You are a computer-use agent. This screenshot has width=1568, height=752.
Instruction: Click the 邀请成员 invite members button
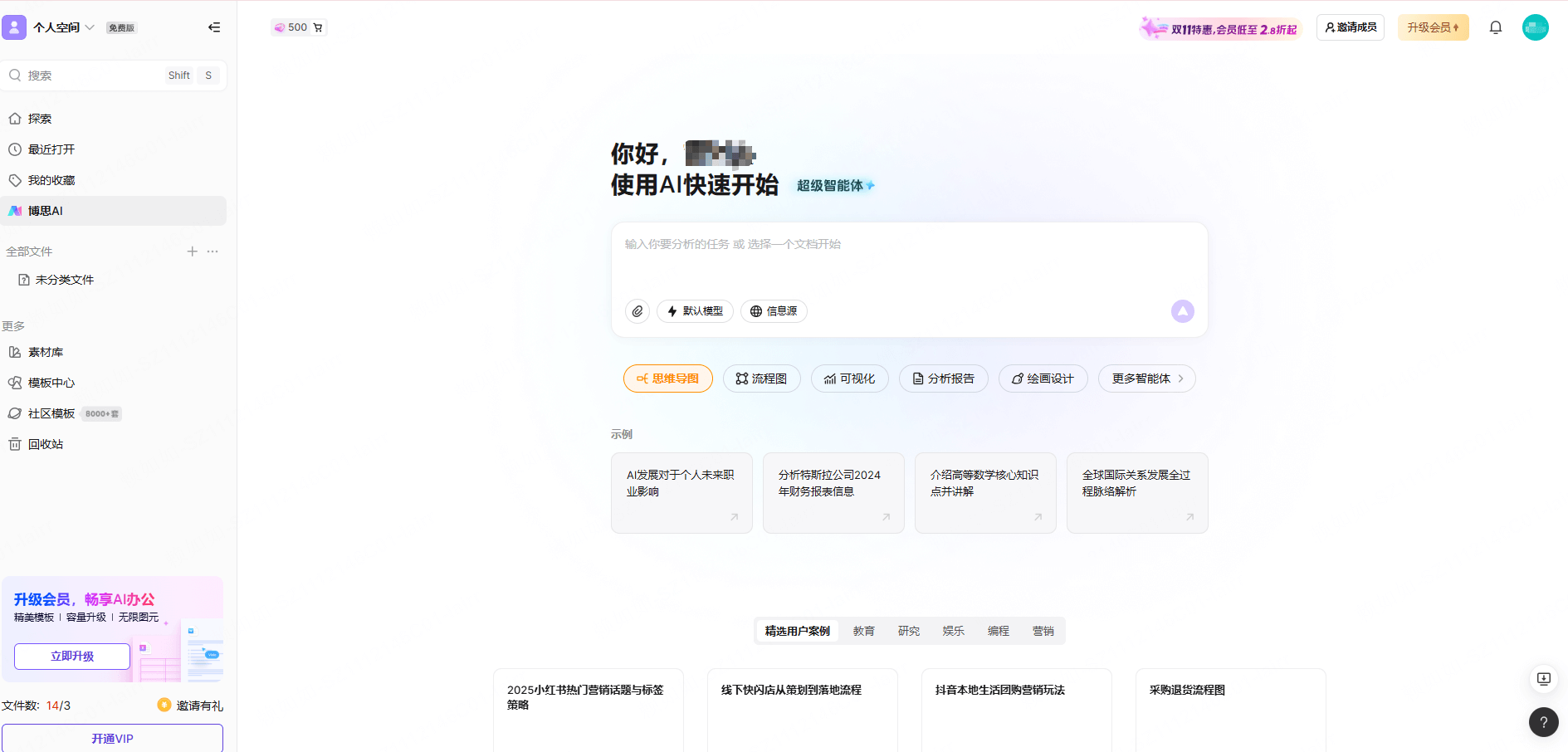point(1350,27)
